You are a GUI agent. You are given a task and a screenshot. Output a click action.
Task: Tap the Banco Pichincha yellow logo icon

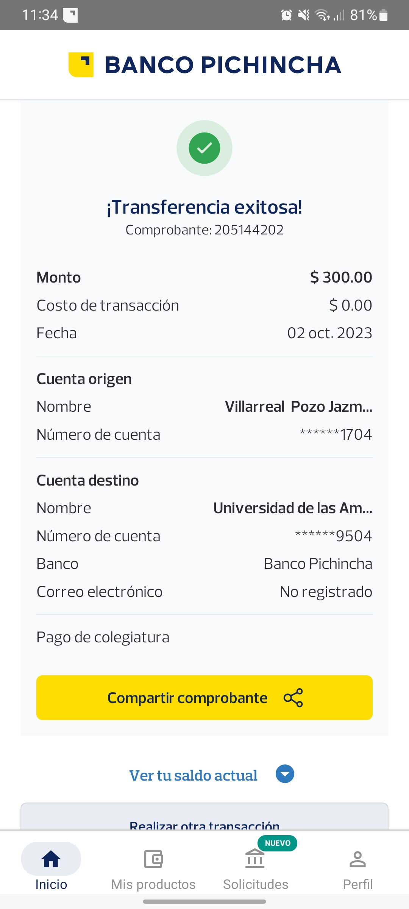pyautogui.click(x=81, y=64)
